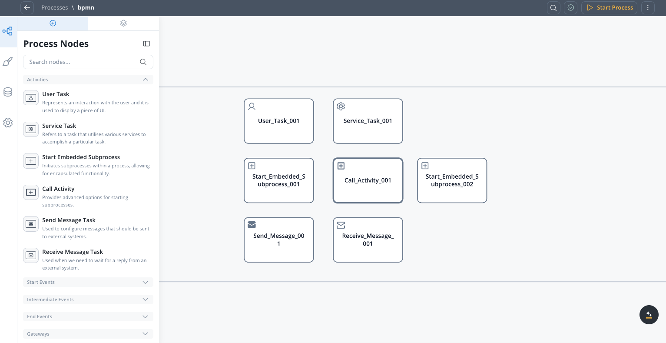This screenshot has width=666, height=343.
Task: Click the back arrow button
Action: (27, 7)
